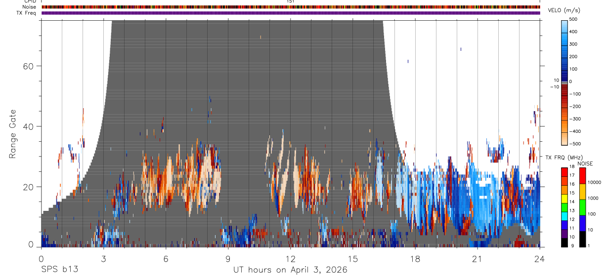Image resolution: width=607 pixels, height=280 pixels.
Task: Click the purple TX Freq strip above plot
Action: point(291,13)
